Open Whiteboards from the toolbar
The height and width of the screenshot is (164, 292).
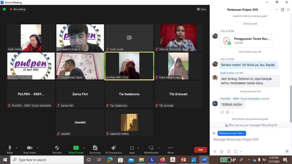(151, 148)
